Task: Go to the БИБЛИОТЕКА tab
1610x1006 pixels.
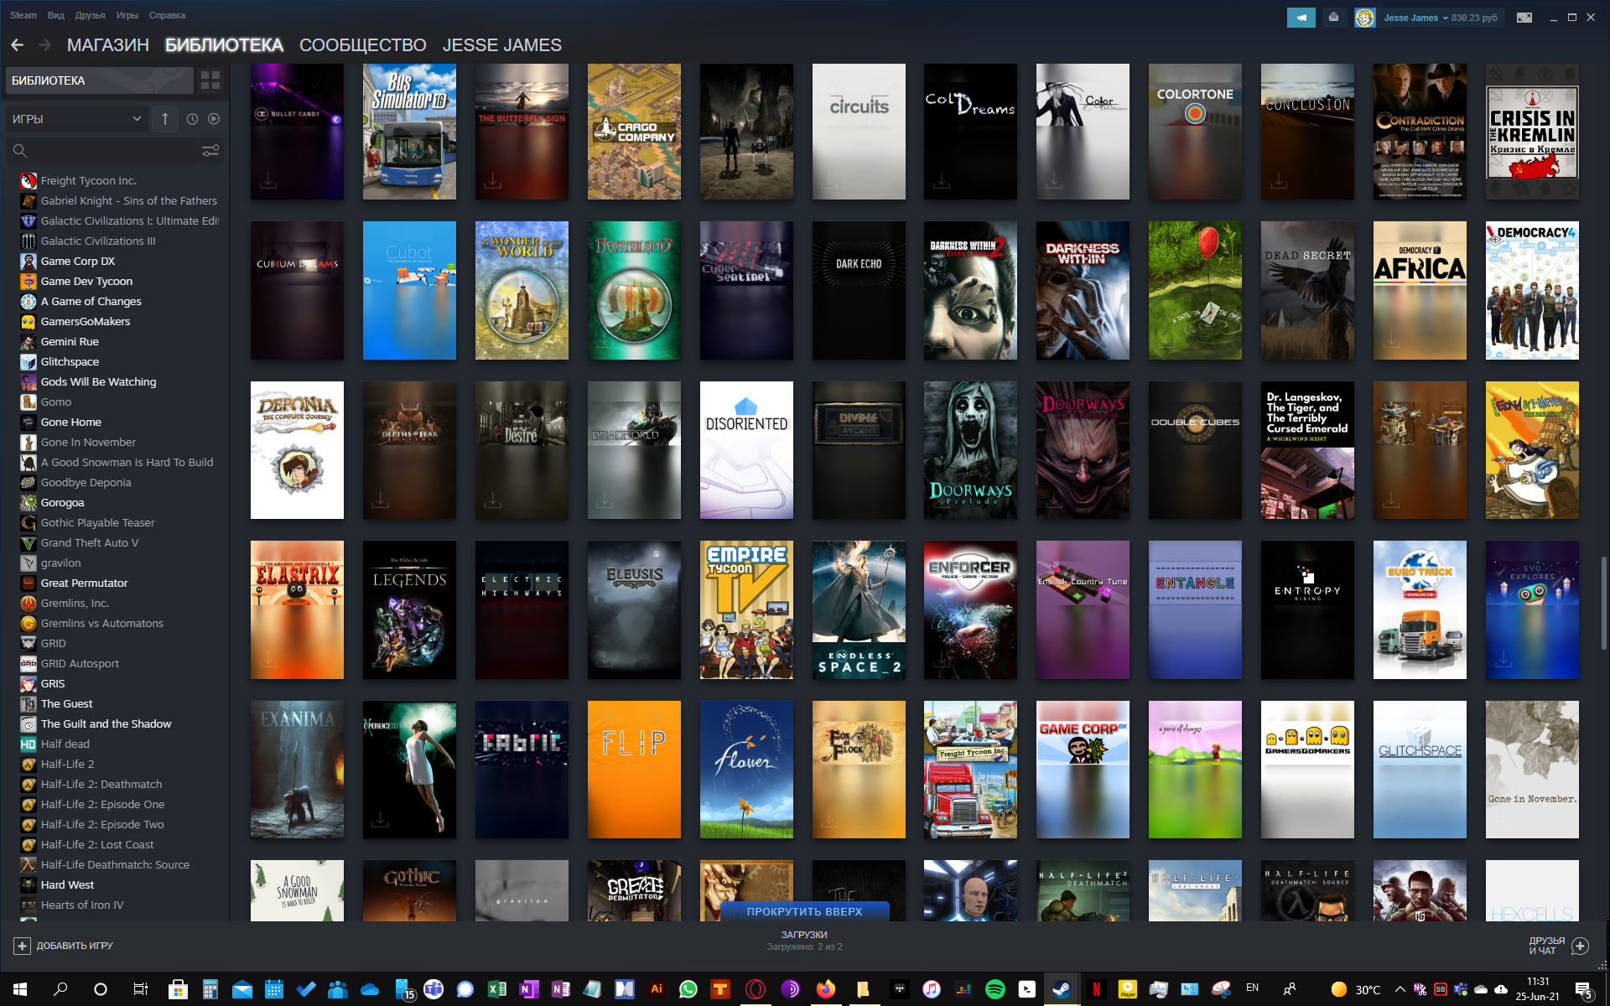Action: 224,45
